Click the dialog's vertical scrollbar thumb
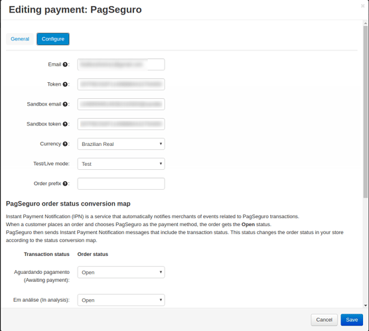 [365, 111]
